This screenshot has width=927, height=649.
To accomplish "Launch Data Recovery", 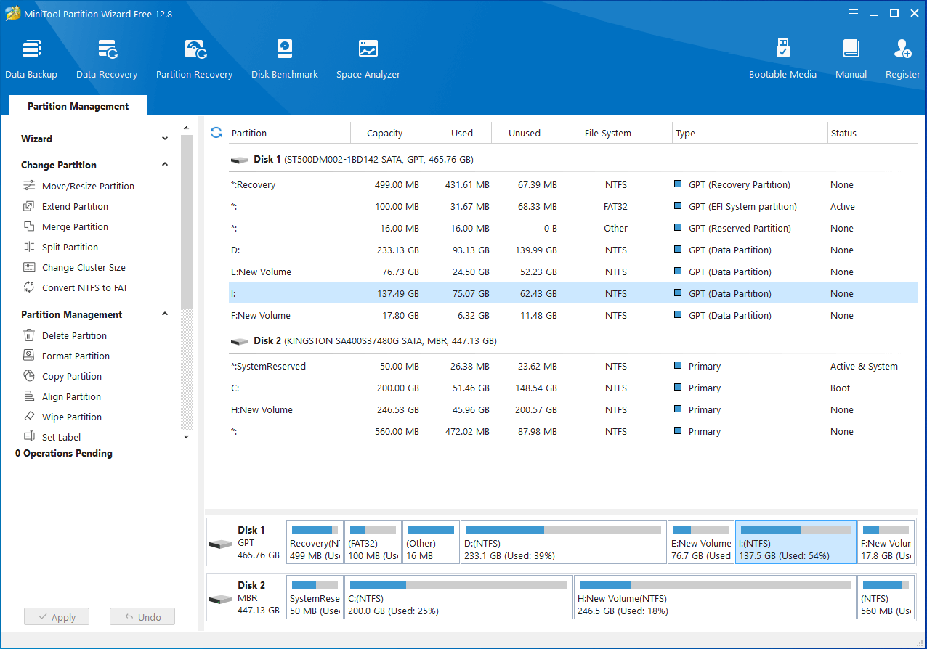I will [107, 59].
